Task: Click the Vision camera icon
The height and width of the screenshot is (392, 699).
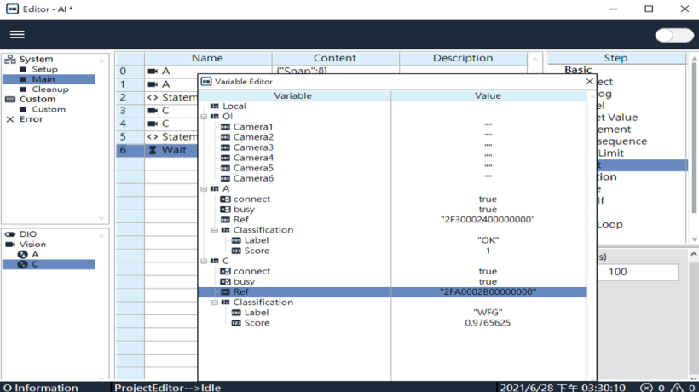Action: pos(10,244)
